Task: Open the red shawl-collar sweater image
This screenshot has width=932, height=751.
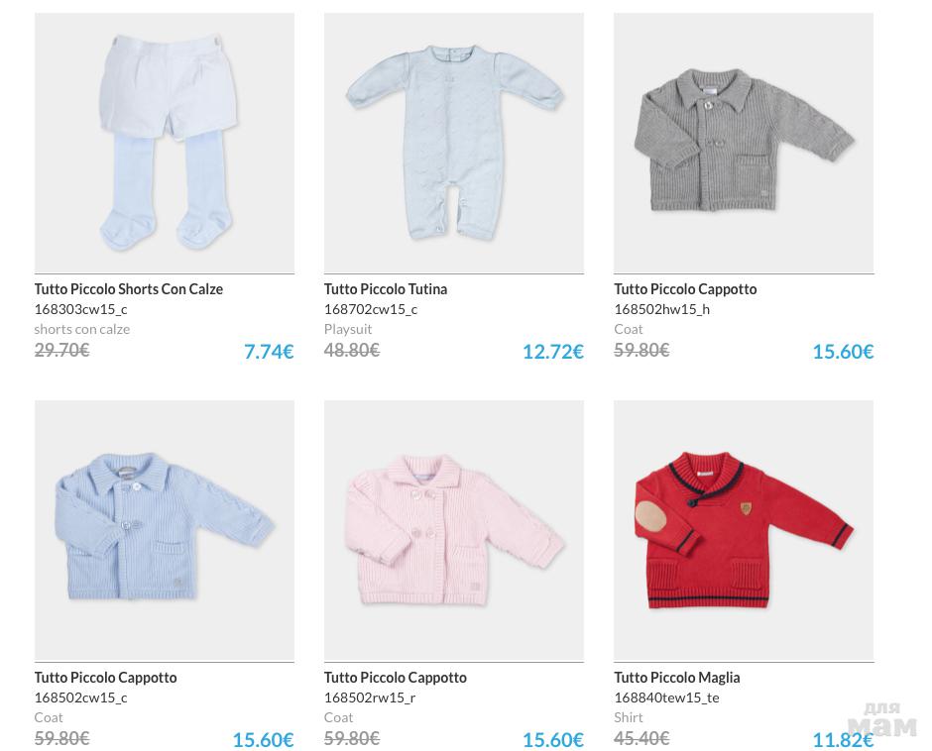Action: click(x=743, y=530)
